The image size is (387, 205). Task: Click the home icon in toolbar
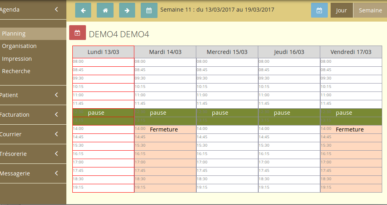(x=105, y=10)
